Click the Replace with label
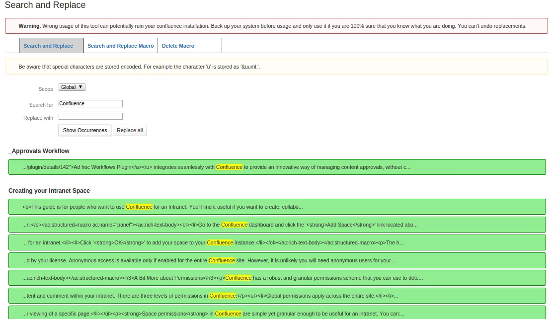Image resolution: width=553 pixels, height=319 pixels. pos(38,118)
